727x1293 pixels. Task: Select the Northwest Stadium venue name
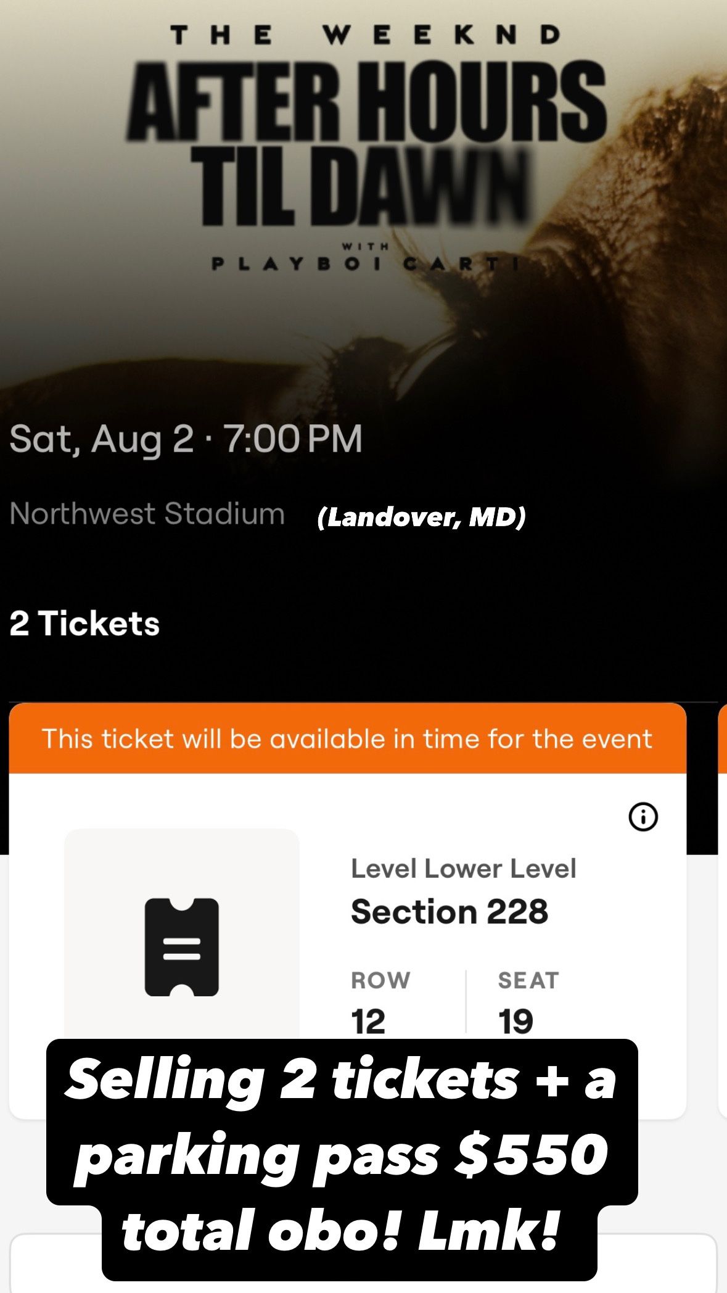click(147, 514)
